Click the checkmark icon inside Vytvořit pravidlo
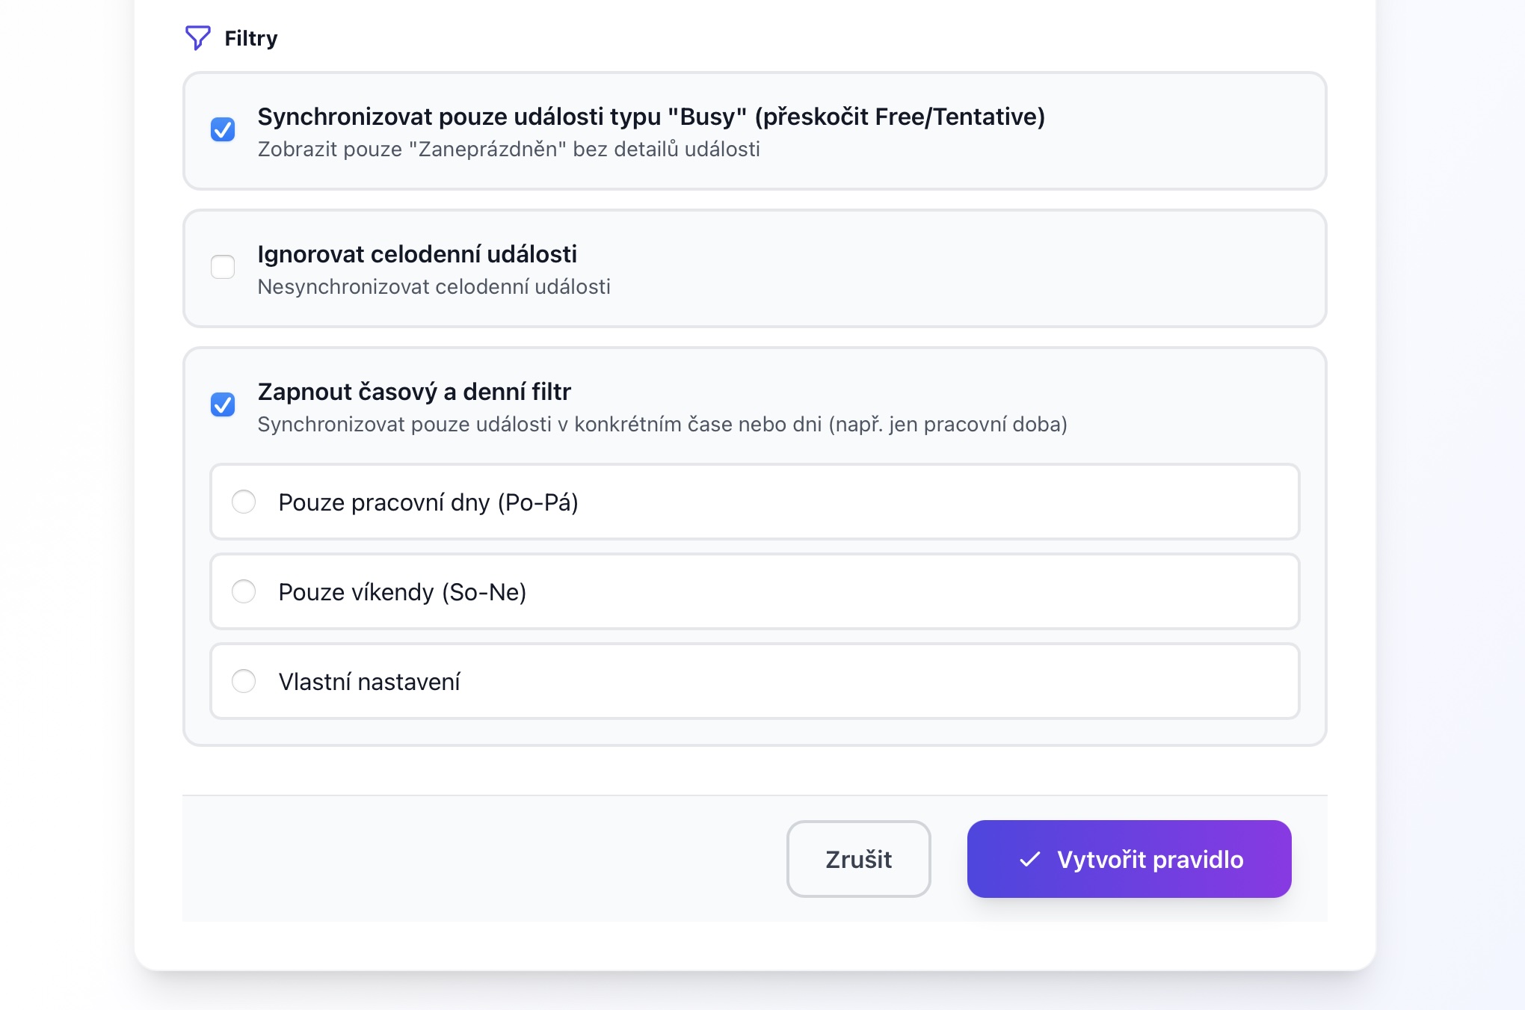Viewport: 1525px width, 1010px height. pos(1033,860)
